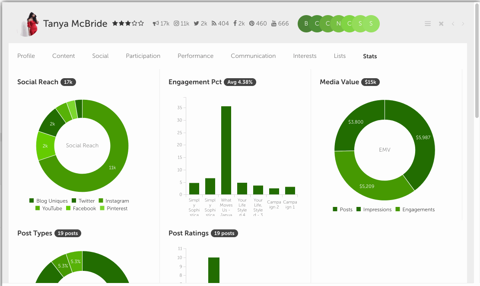Toggle Posts in Media Value legend
The image size is (480, 286).
(x=343, y=210)
